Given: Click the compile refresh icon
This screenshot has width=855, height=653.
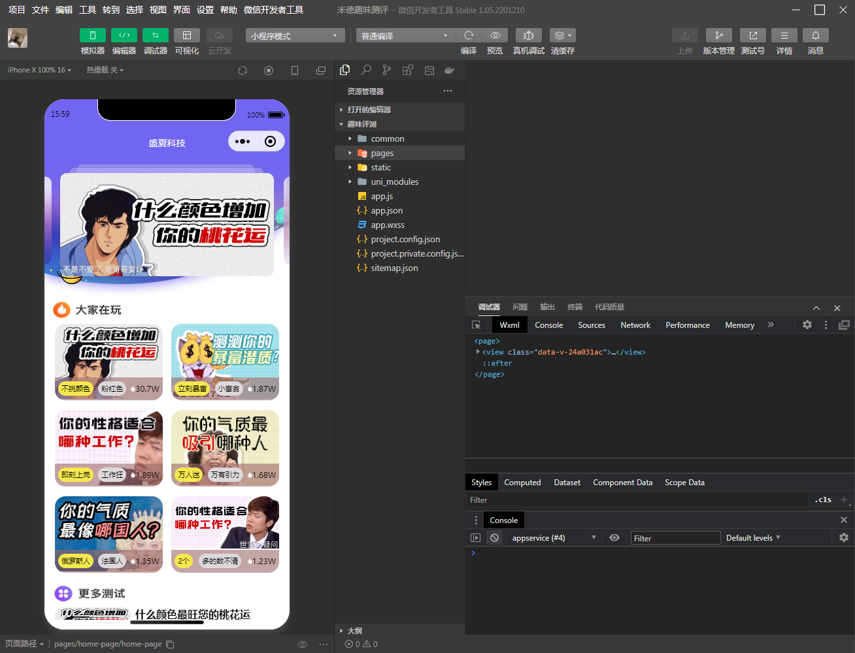Looking at the screenshot, I should pyautogui.click(x=469, y=35).
